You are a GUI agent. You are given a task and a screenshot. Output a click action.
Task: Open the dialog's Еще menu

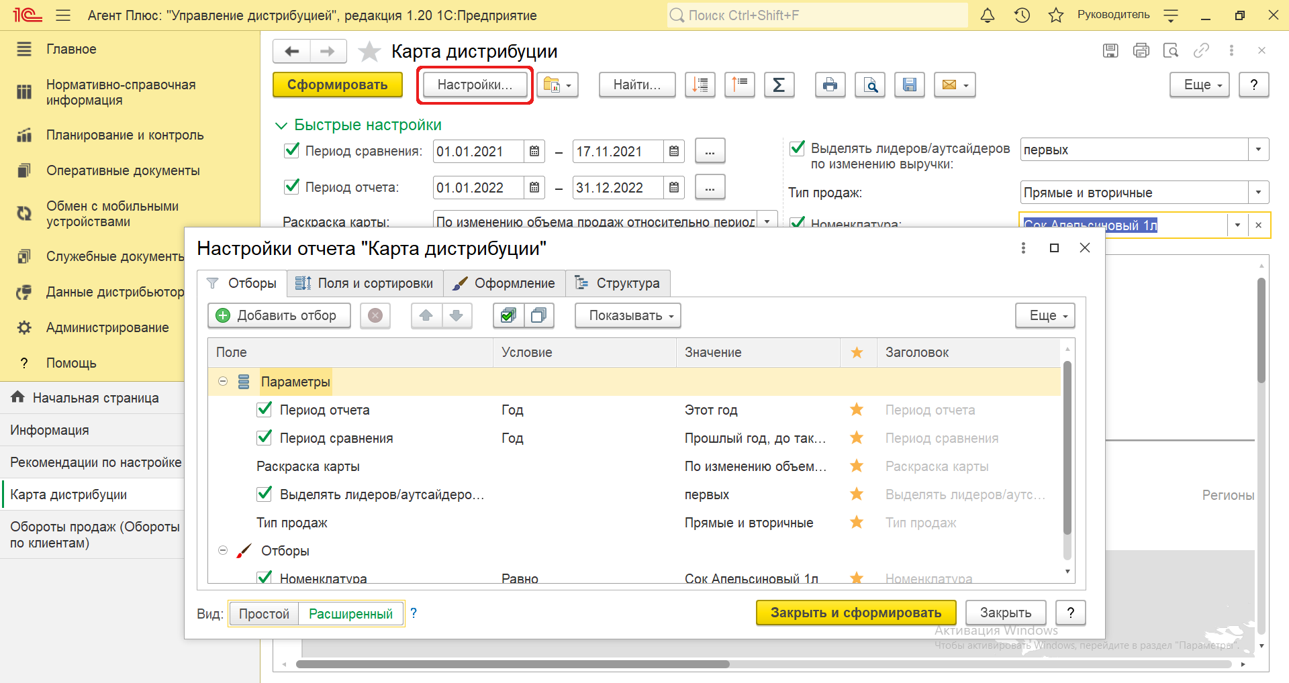tap(1045, 315)
